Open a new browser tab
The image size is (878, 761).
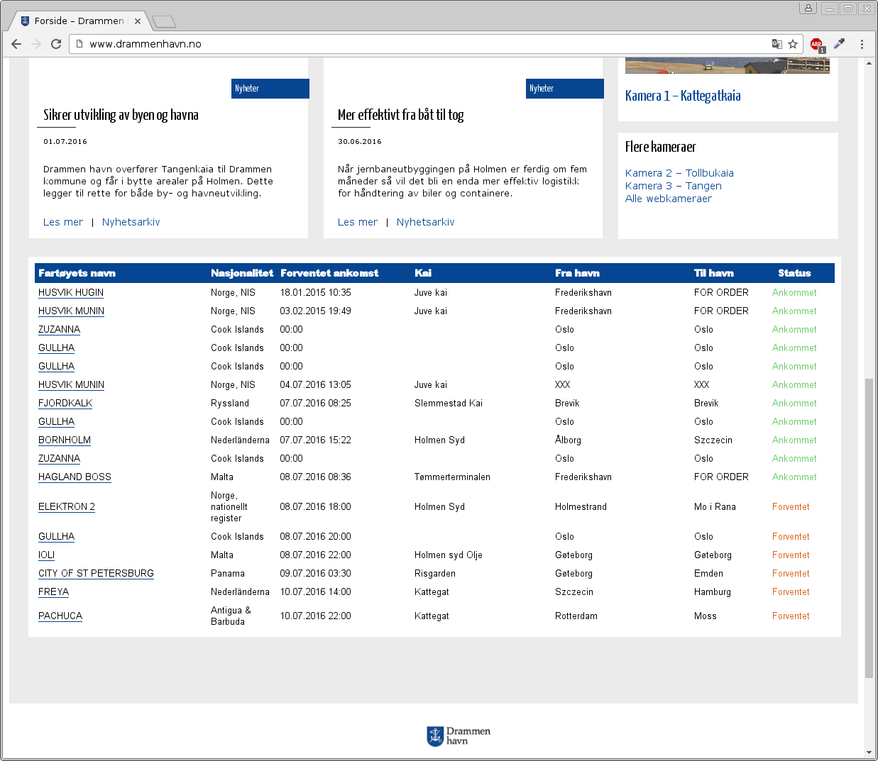coord(164,22)
